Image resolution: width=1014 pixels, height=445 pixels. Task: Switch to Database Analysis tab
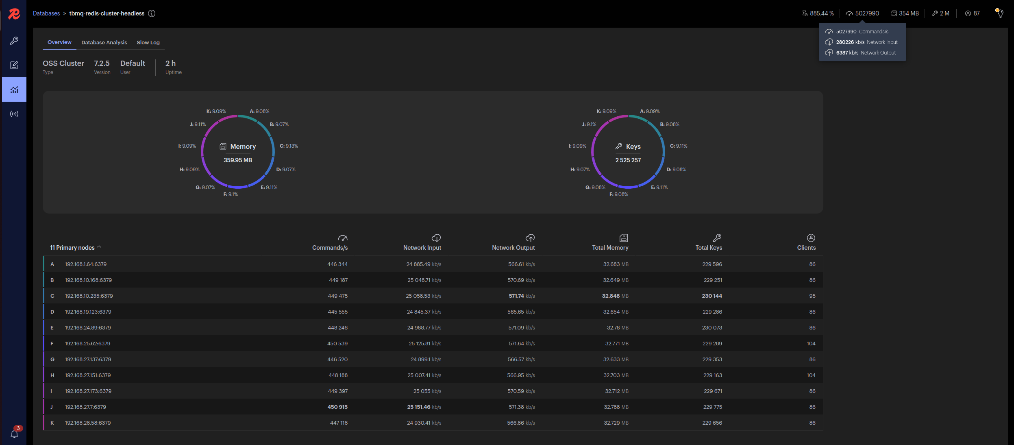[104, 42]
